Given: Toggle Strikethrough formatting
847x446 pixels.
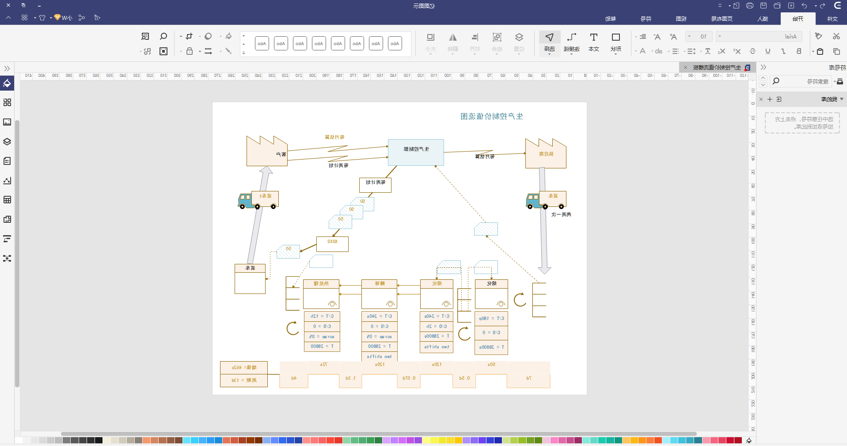Looking at the screenshot, I should [x=753, y=51].
